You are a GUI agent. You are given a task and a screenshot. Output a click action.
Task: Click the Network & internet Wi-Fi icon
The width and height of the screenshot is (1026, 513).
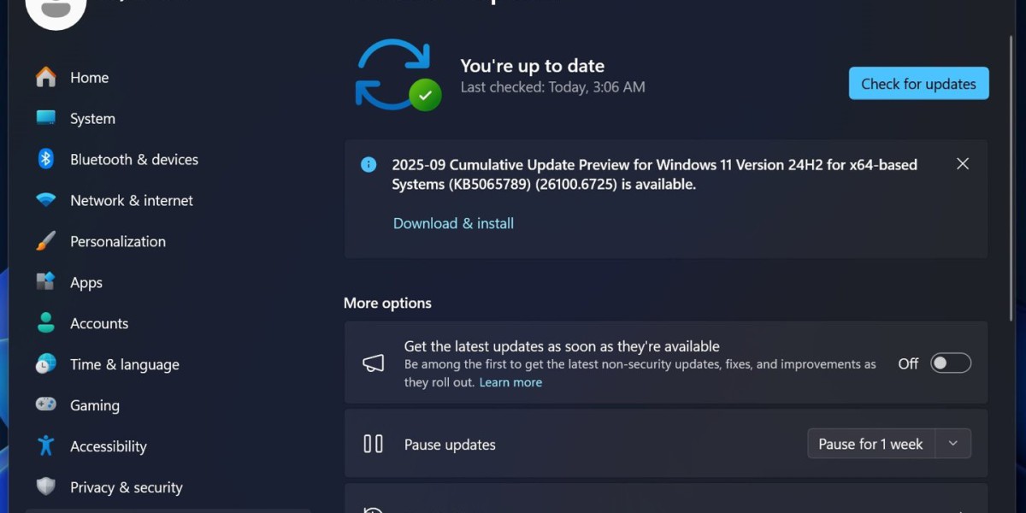tap(46, 201)
